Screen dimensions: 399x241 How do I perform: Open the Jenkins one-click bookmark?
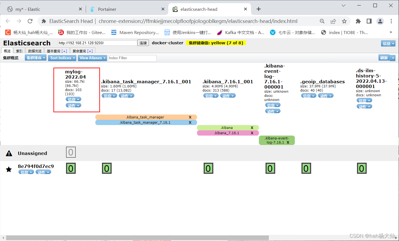click(x=188, y=32)
